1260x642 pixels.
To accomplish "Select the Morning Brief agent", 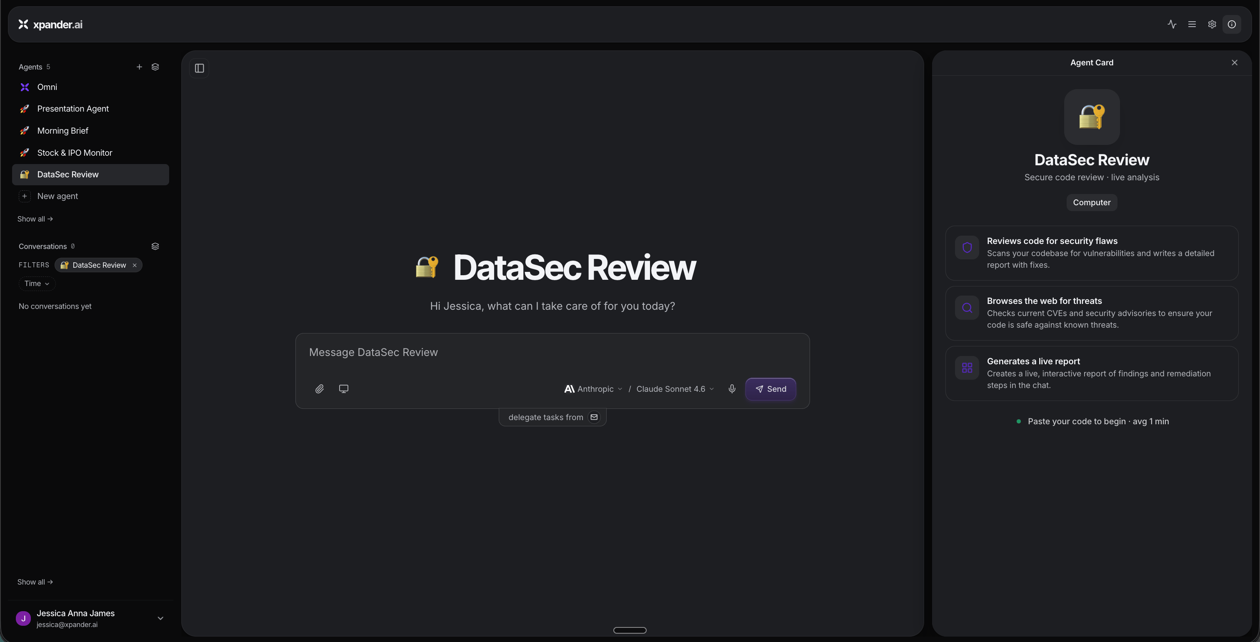I will click(90, 131).
